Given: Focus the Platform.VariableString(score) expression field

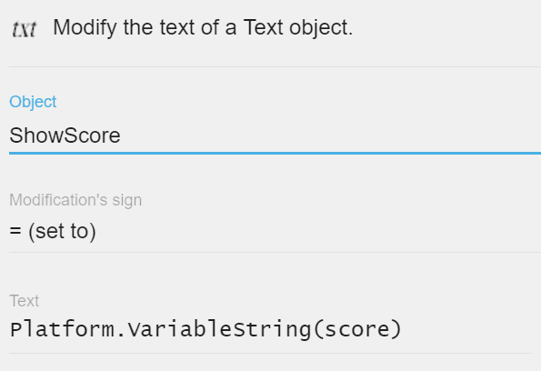Looking at the screenshot, I should click(x=270, y=329).
